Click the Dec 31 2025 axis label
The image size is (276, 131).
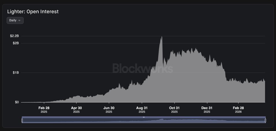click(x=207, y=110)
